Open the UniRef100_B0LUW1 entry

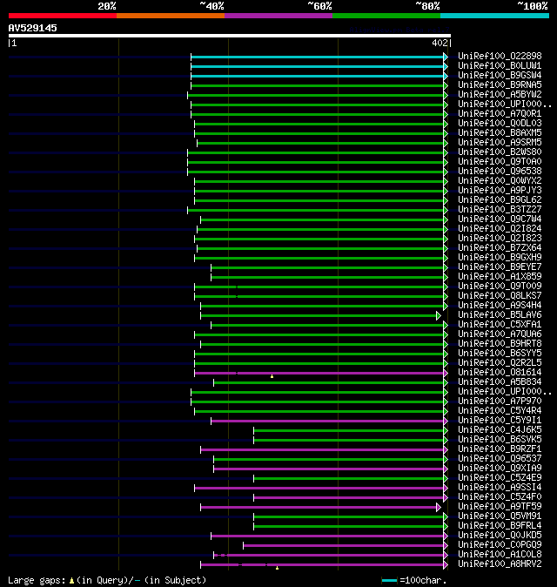[500, 66]
